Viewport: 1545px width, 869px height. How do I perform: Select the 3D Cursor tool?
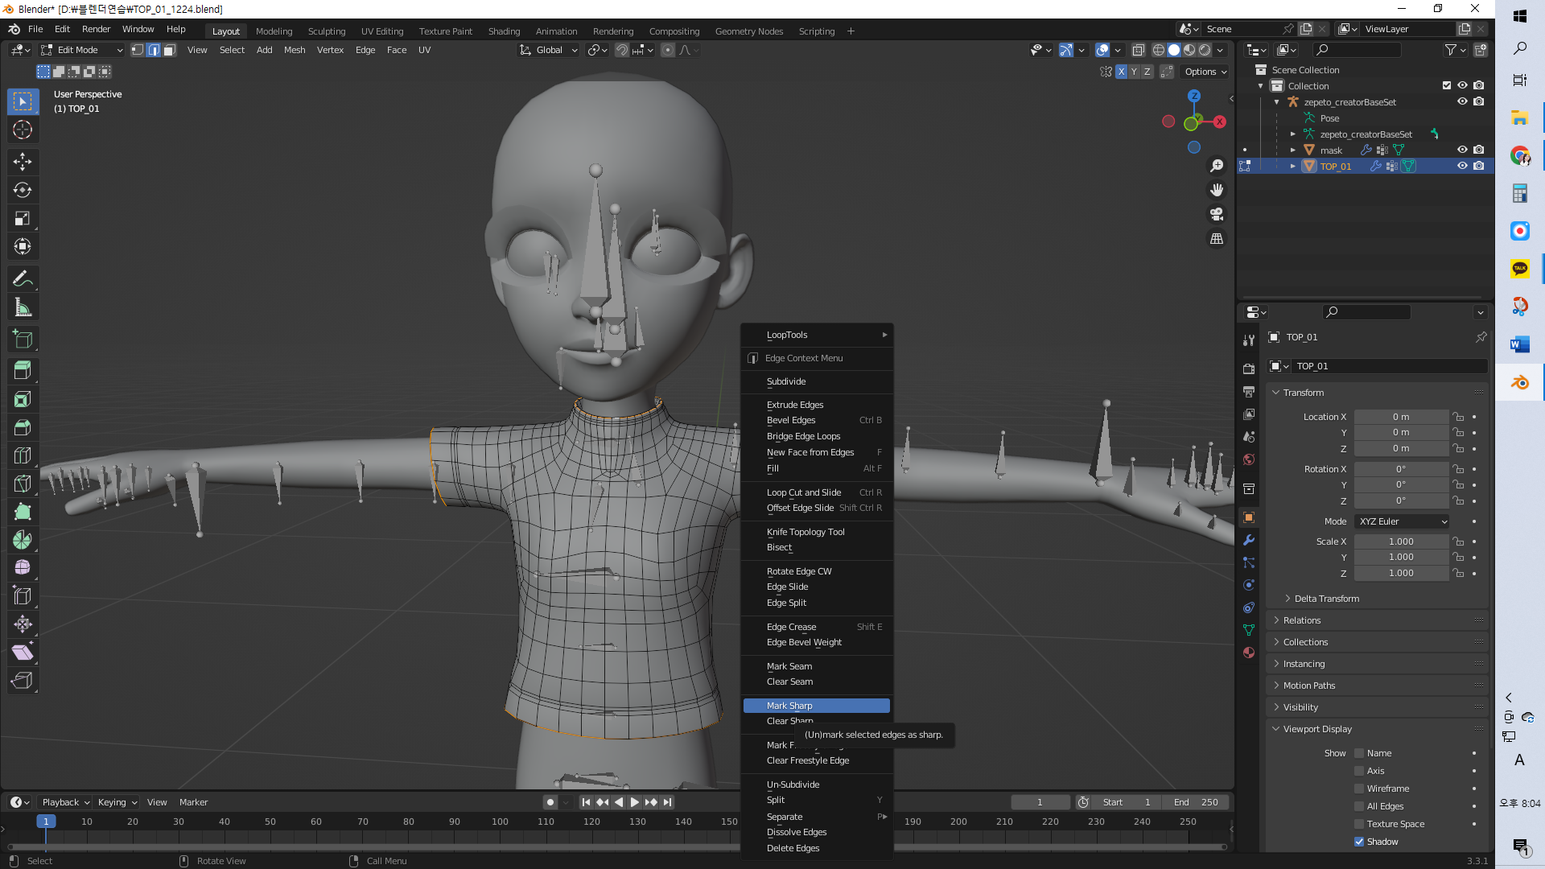(23, 130)
